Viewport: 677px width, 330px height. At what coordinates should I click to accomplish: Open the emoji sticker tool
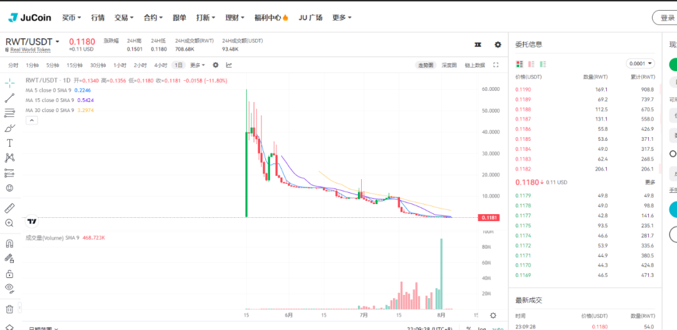point(9,188)
